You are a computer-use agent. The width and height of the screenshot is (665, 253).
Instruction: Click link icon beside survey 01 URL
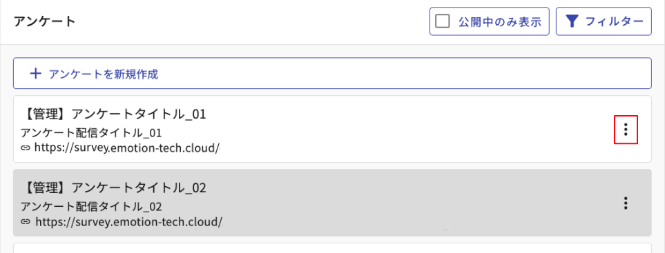coord(26,148)
